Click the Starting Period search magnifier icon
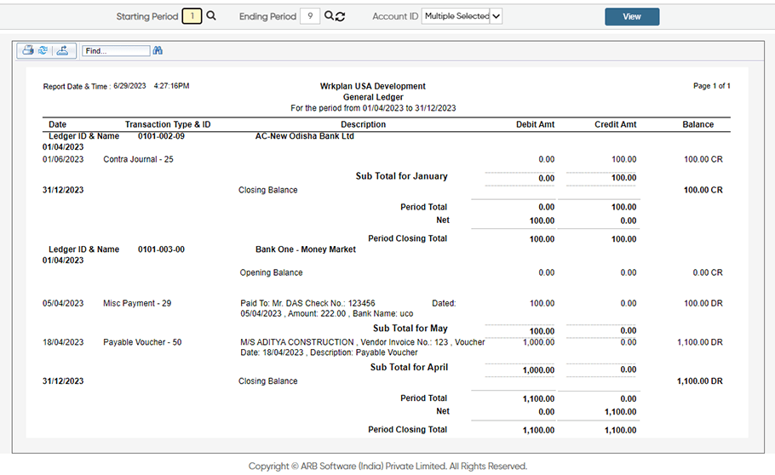775x475 pixels. [x=211, y=16]
